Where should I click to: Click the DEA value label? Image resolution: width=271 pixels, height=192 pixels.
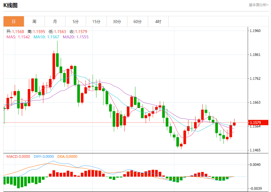coord(67,157)
